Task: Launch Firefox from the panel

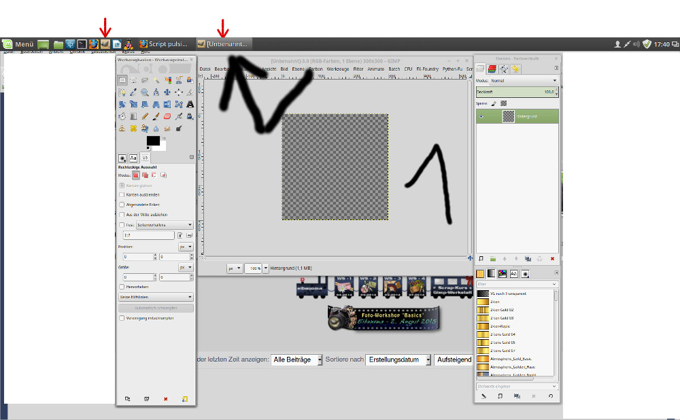Action: (93, 43)
